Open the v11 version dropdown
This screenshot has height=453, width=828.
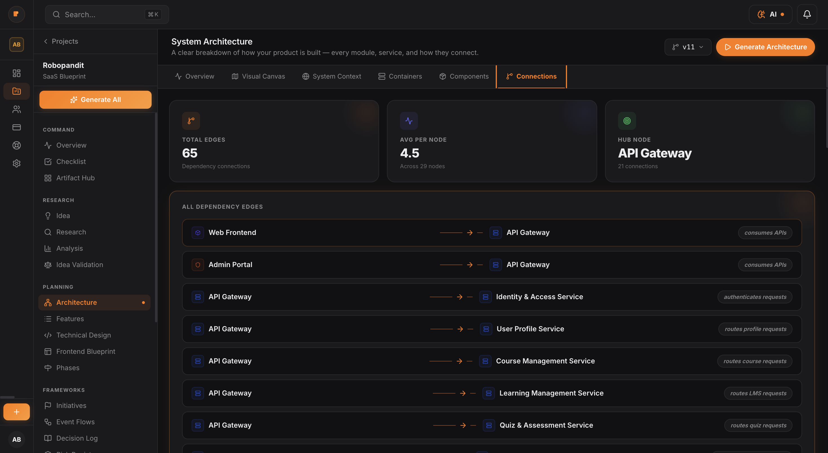point(688,47)
